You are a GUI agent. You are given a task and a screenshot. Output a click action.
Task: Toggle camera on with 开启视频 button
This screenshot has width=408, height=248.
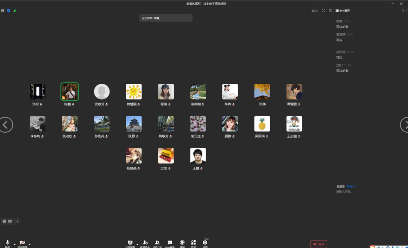22,243
